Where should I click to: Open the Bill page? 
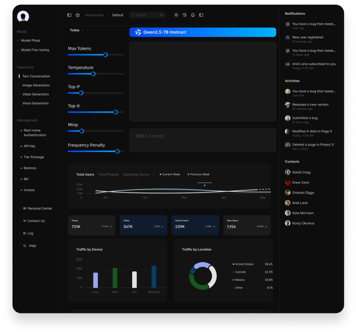pos(26,179)
